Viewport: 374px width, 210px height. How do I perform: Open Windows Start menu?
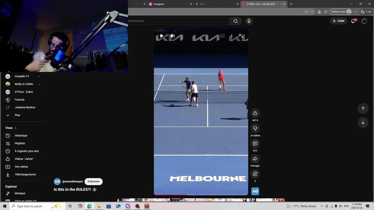tap(5, 206)
